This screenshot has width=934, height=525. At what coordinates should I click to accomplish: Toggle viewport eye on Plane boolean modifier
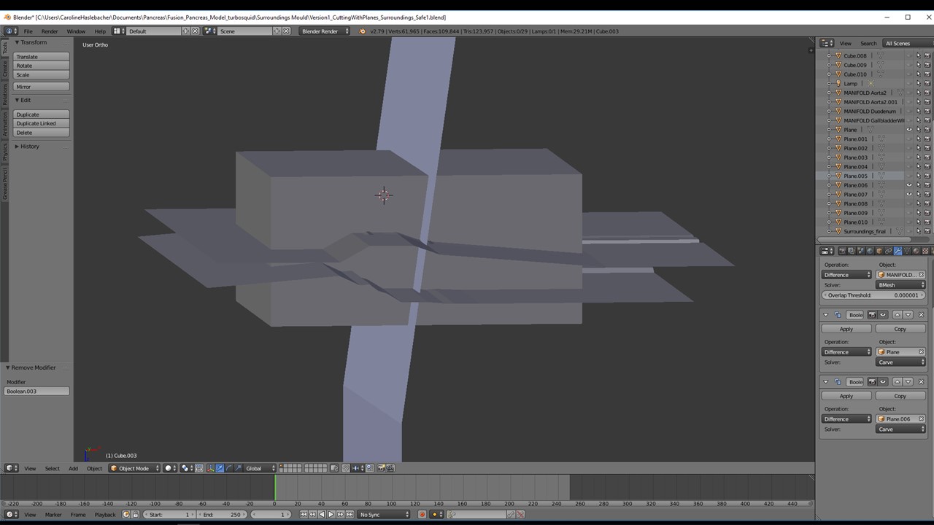882,314
